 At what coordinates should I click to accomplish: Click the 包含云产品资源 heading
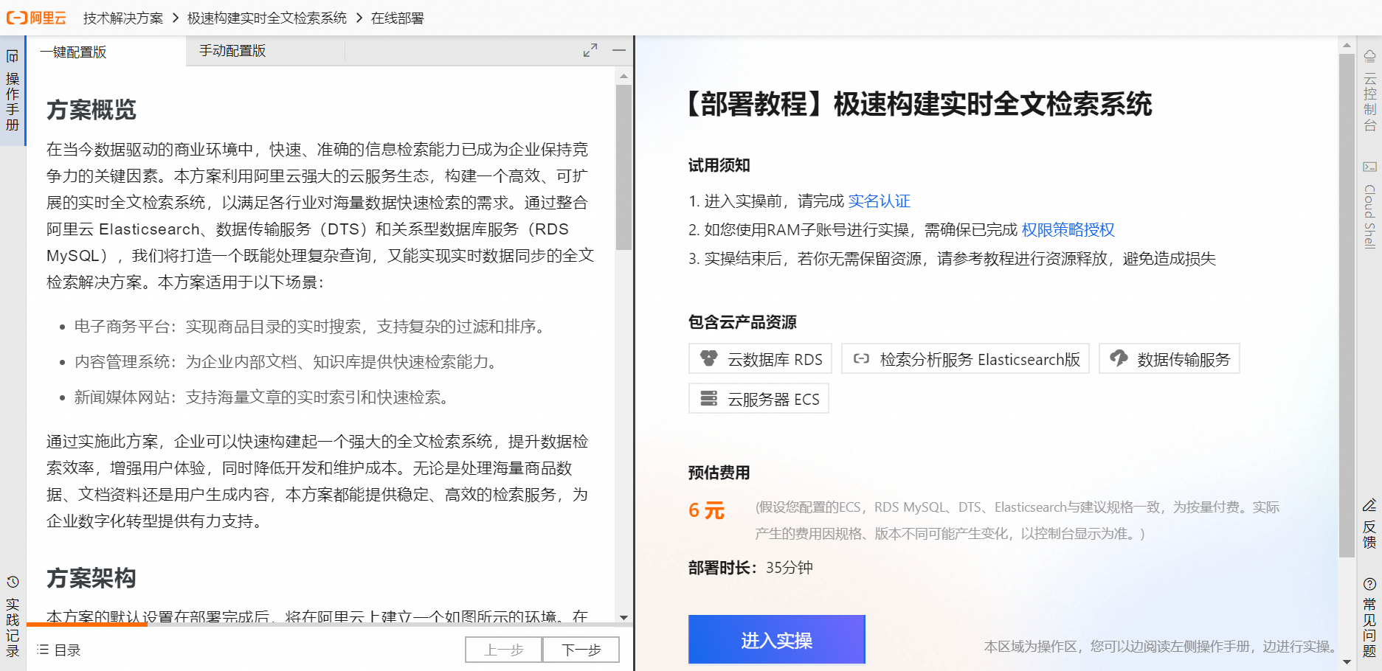pyautogui.click(x=742, y=322)
